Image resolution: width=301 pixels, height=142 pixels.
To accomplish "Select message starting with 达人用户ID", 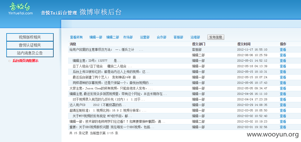I will (98, 105).
